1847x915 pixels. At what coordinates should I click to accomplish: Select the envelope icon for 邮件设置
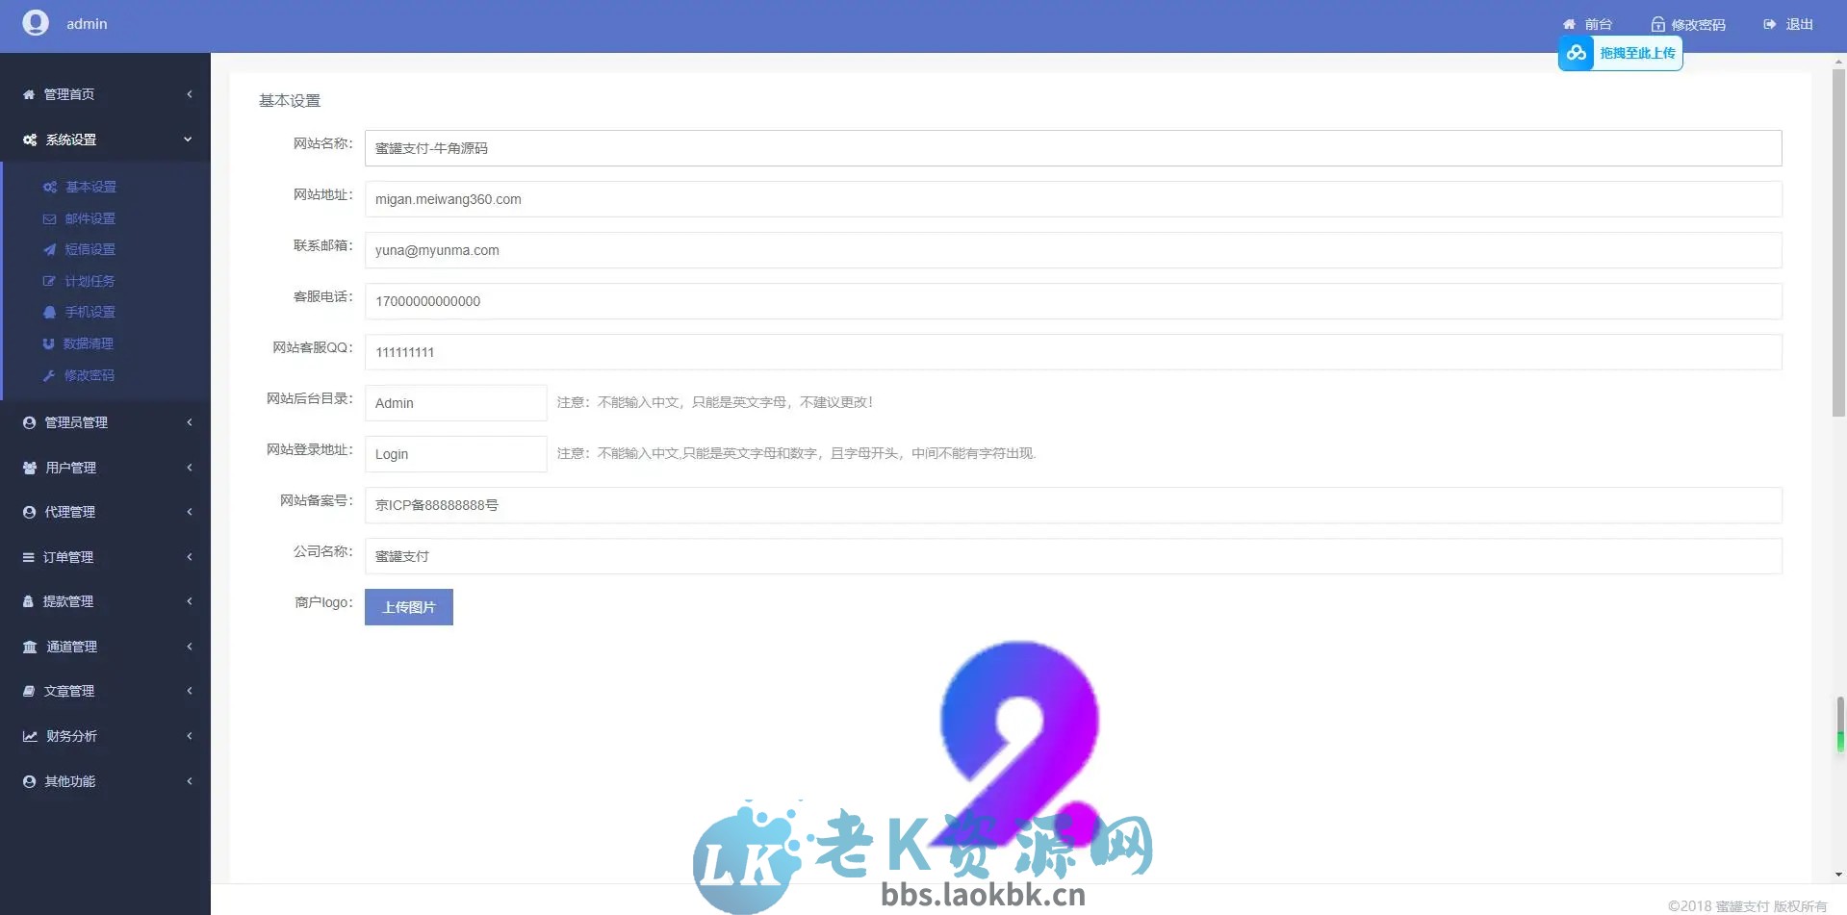50,218
